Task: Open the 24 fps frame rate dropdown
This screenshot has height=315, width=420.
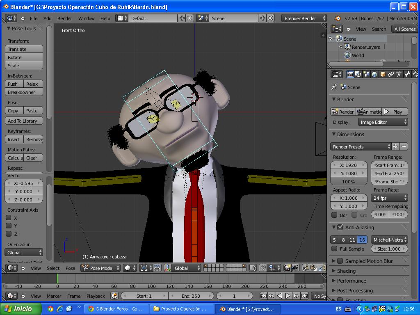Action: click(x=389, y=198)
